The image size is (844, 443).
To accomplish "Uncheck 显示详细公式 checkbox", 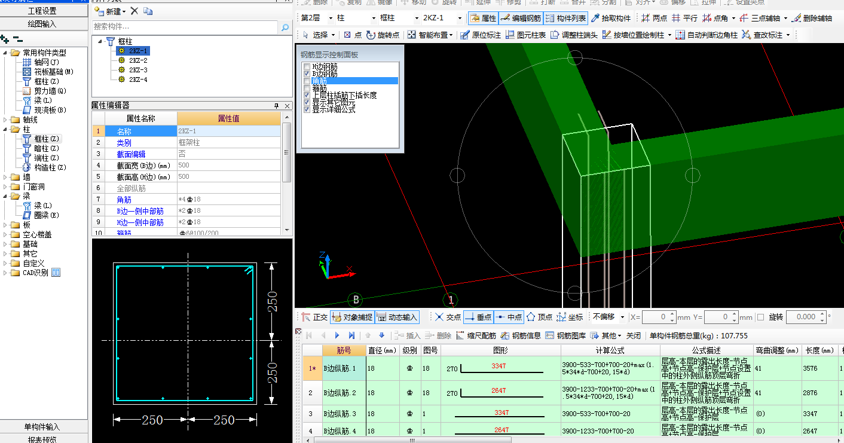I will pyautogui.click(x=307, y=109).
